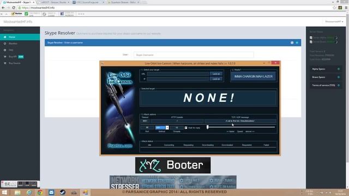Click the MostwantedHF.info site title
This screenshot has height=196, width=349.
pos(18,22)
